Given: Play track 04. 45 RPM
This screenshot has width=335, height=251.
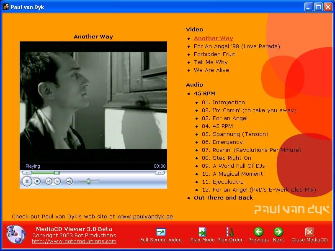Looking at the screenshot, I should (217, 126).
